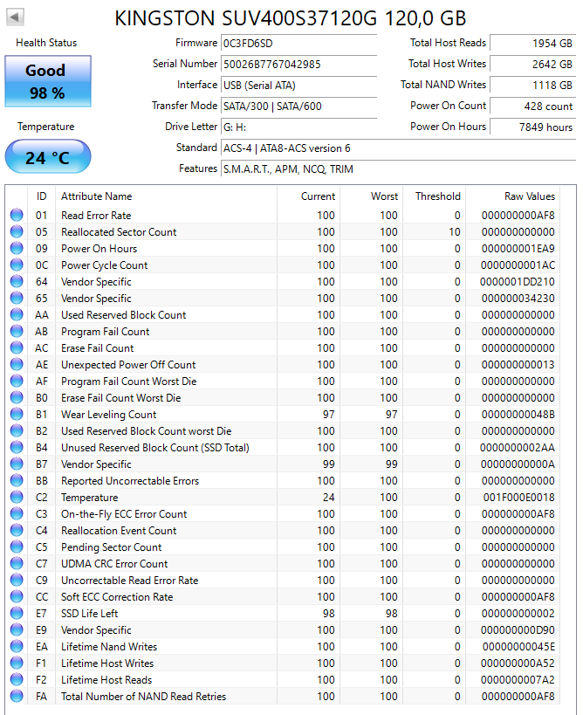This screenshot has width=583, height=715.
Task: Select the Program Fail Count Worst Die row
Action: (285, 382)
